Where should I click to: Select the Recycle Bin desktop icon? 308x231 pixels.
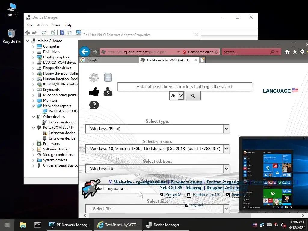[12, 36]
